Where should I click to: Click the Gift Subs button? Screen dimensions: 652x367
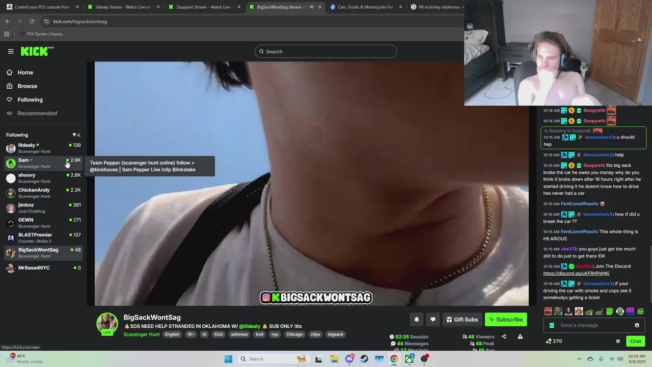tap(462, 320)
